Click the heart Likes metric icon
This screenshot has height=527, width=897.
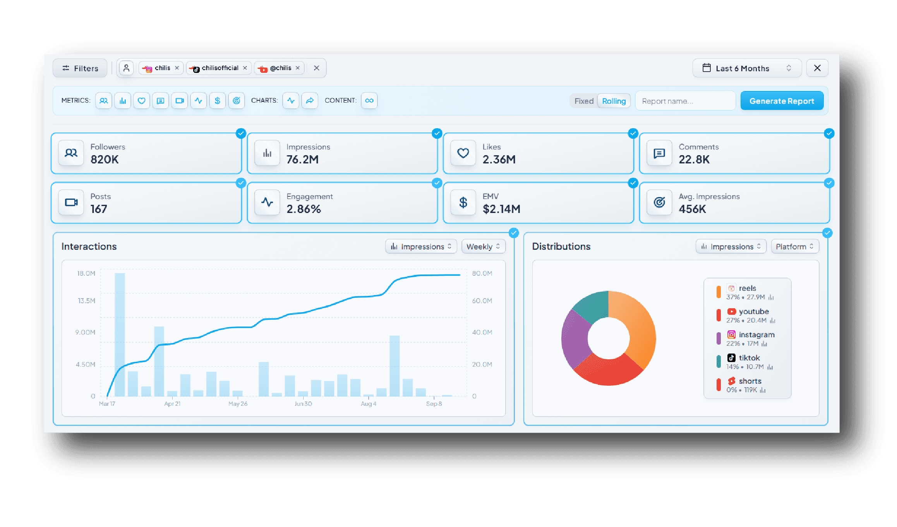click(x=142, y=101)
